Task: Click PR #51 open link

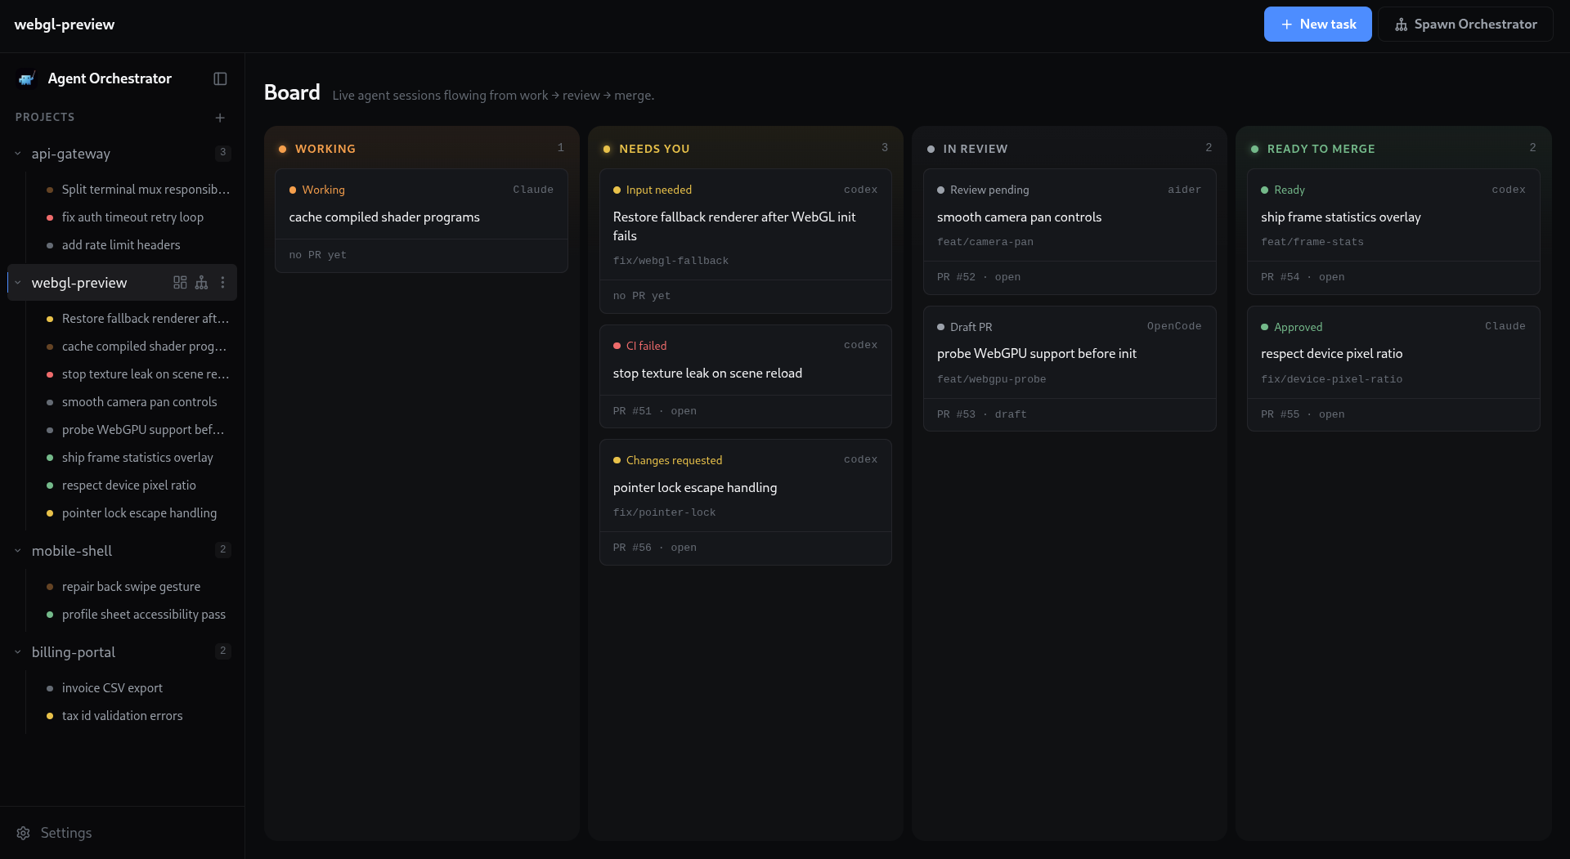Action: click(654, 411)
